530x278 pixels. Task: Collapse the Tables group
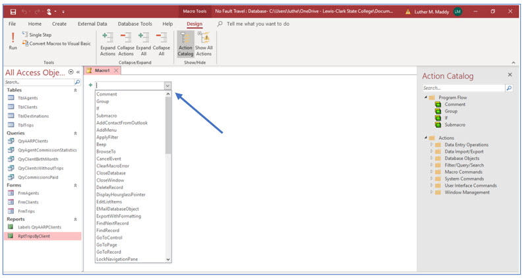pos(75,90)
